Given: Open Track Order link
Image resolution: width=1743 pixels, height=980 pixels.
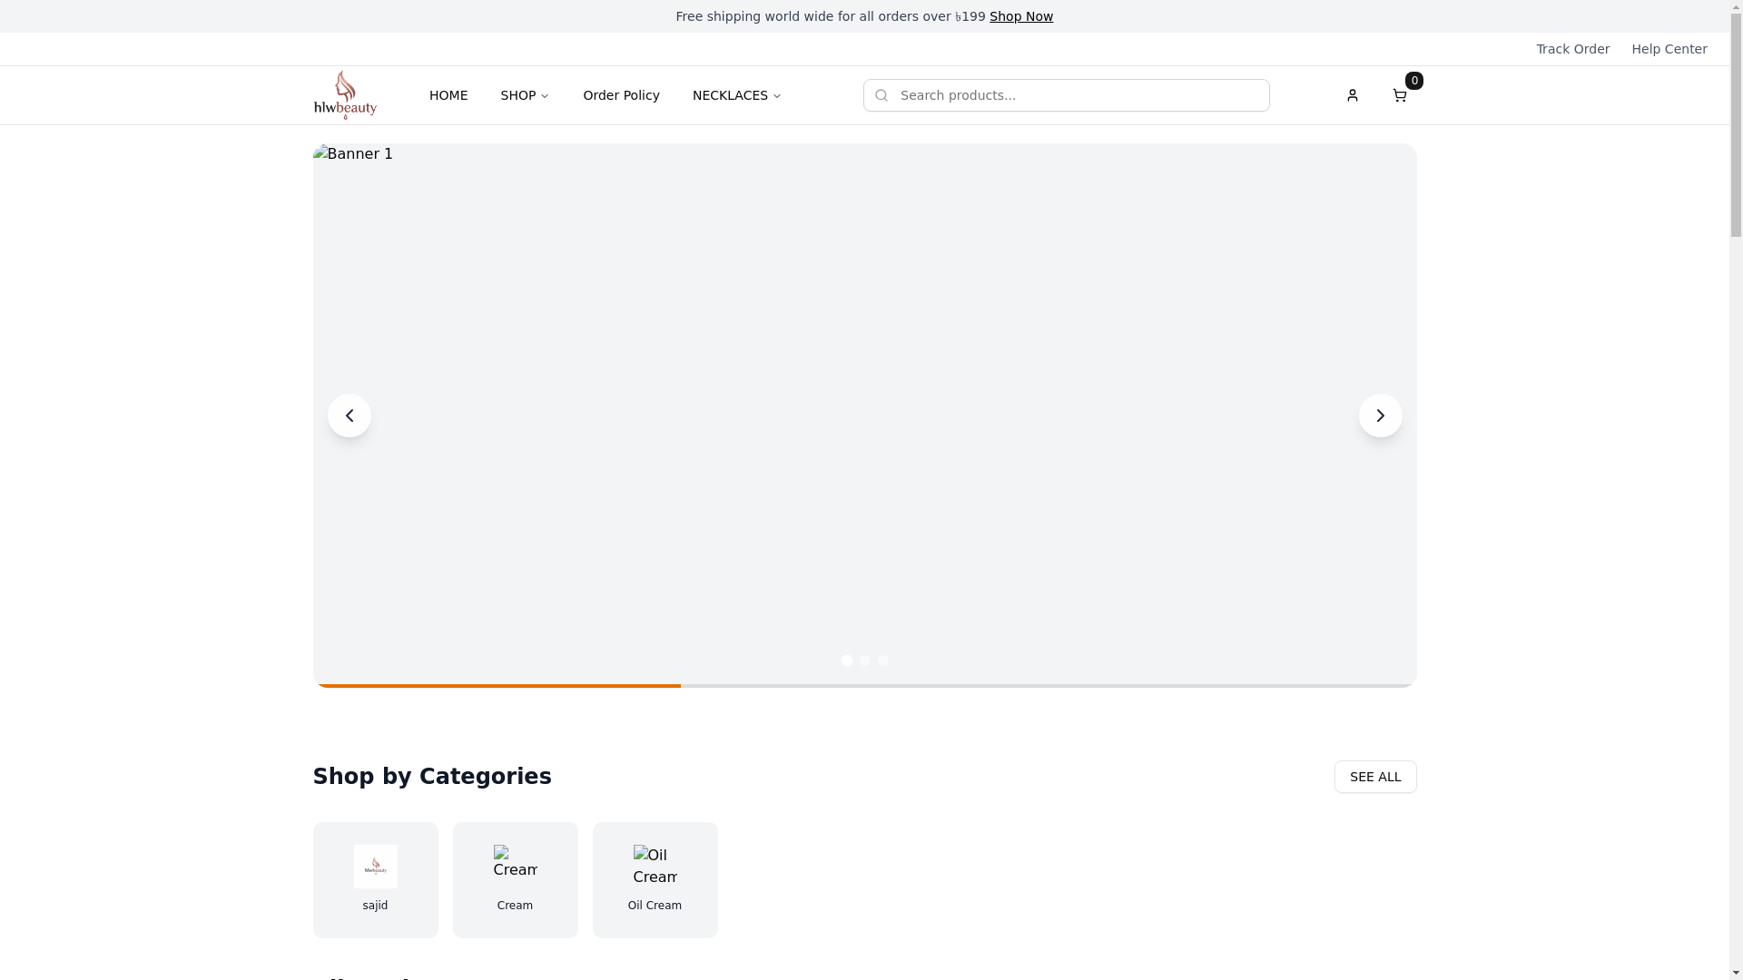Looking at the screenshot, I should coord(1572,49).
